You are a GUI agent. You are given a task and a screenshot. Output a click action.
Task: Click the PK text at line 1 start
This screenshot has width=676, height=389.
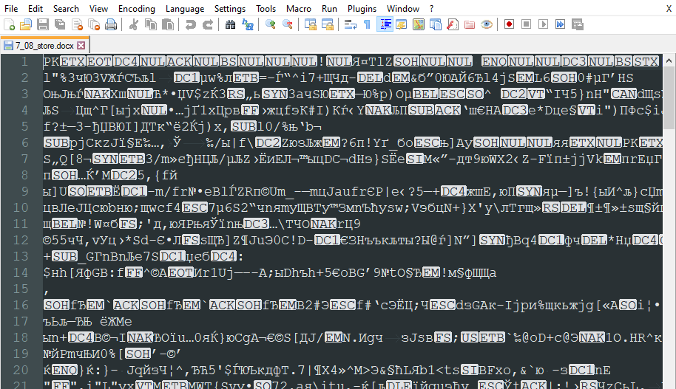point(51,61)
